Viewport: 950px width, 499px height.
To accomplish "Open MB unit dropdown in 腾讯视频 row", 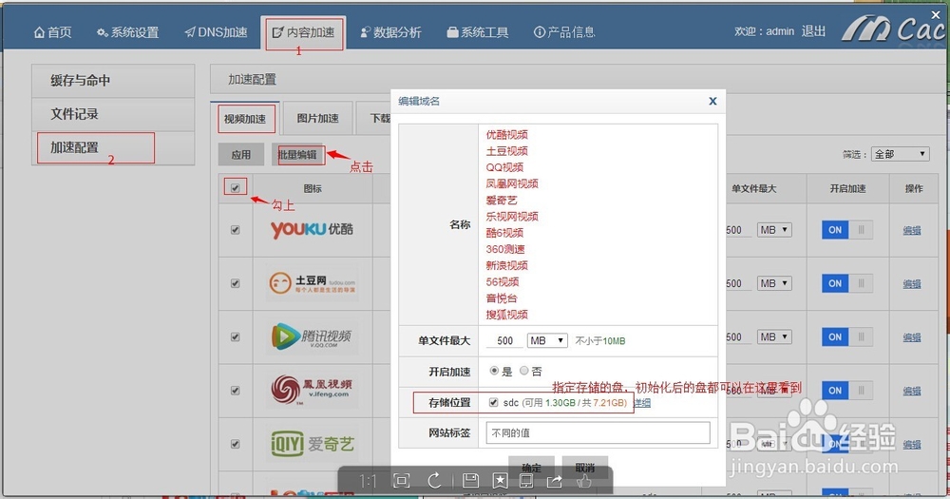I will pyautogui.click(x=774, y=336).
